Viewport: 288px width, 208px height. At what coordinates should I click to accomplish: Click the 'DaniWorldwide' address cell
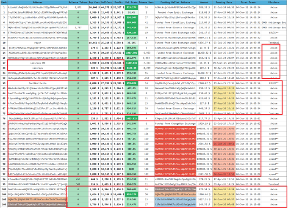click(38, 83)
